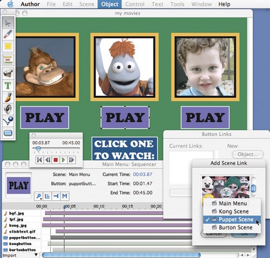Open the Text menu
The height and width of the screenshot is (258, 270).
[x=157, y=4]
